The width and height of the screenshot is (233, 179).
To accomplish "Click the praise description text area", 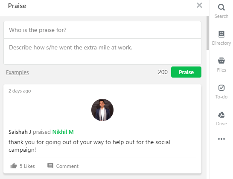I will [102, 52].
